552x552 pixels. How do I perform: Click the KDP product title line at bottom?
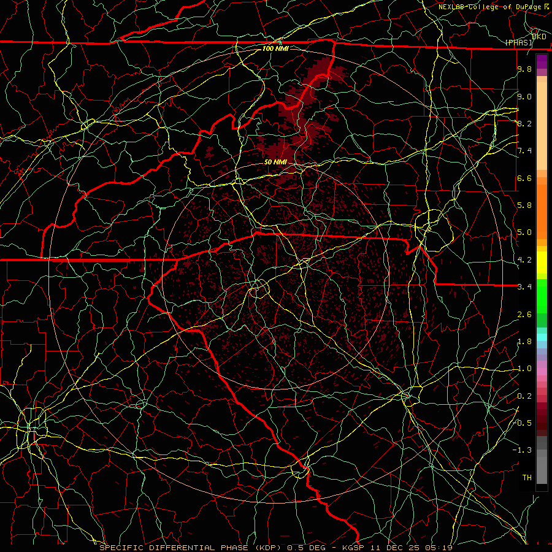point(275,548)
